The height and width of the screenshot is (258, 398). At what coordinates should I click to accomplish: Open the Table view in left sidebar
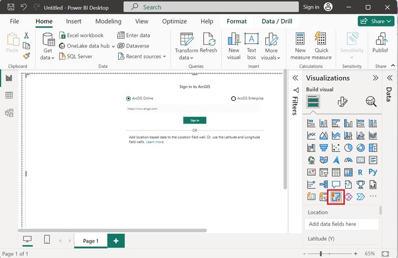coord(9,95)
